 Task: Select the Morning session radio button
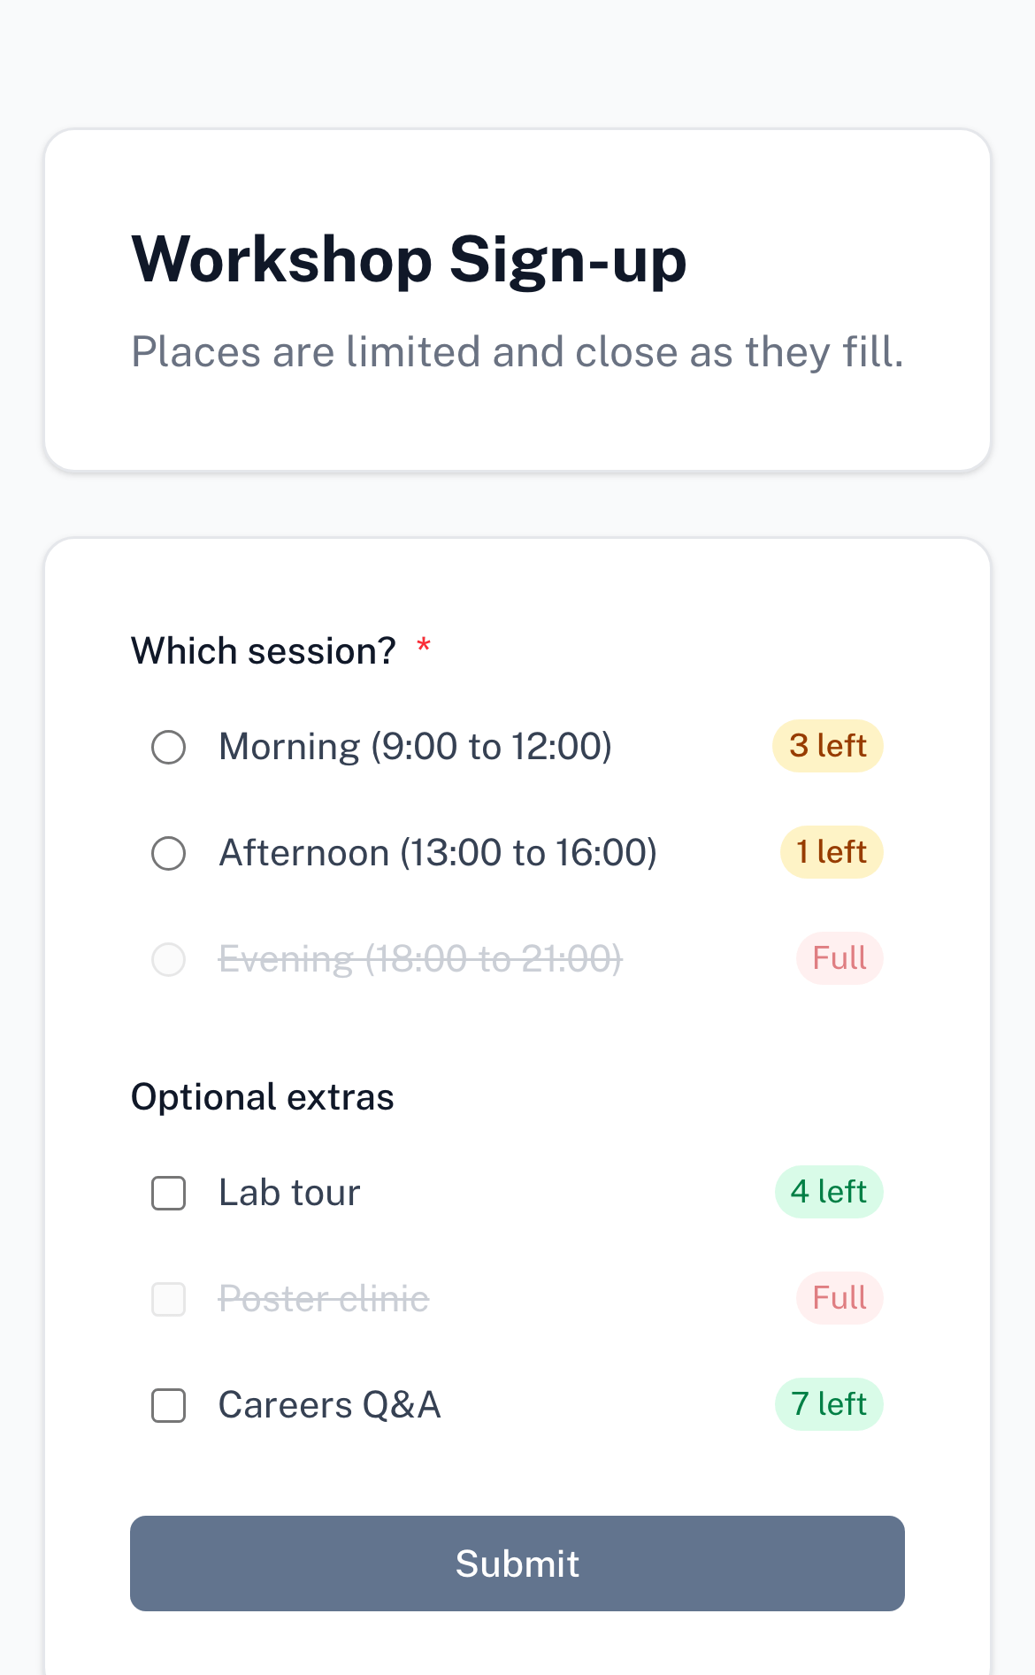(x=168, y=747)
